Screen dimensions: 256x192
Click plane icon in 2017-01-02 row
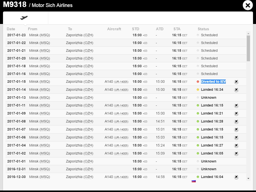click(x=236, y=153)
